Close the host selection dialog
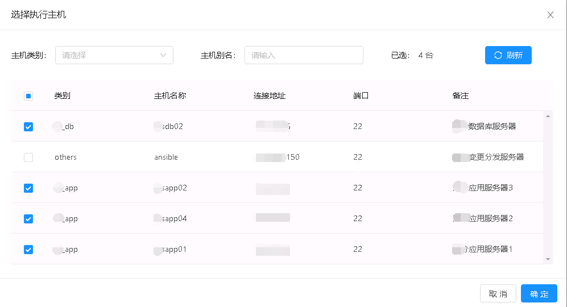 point(550,15)
